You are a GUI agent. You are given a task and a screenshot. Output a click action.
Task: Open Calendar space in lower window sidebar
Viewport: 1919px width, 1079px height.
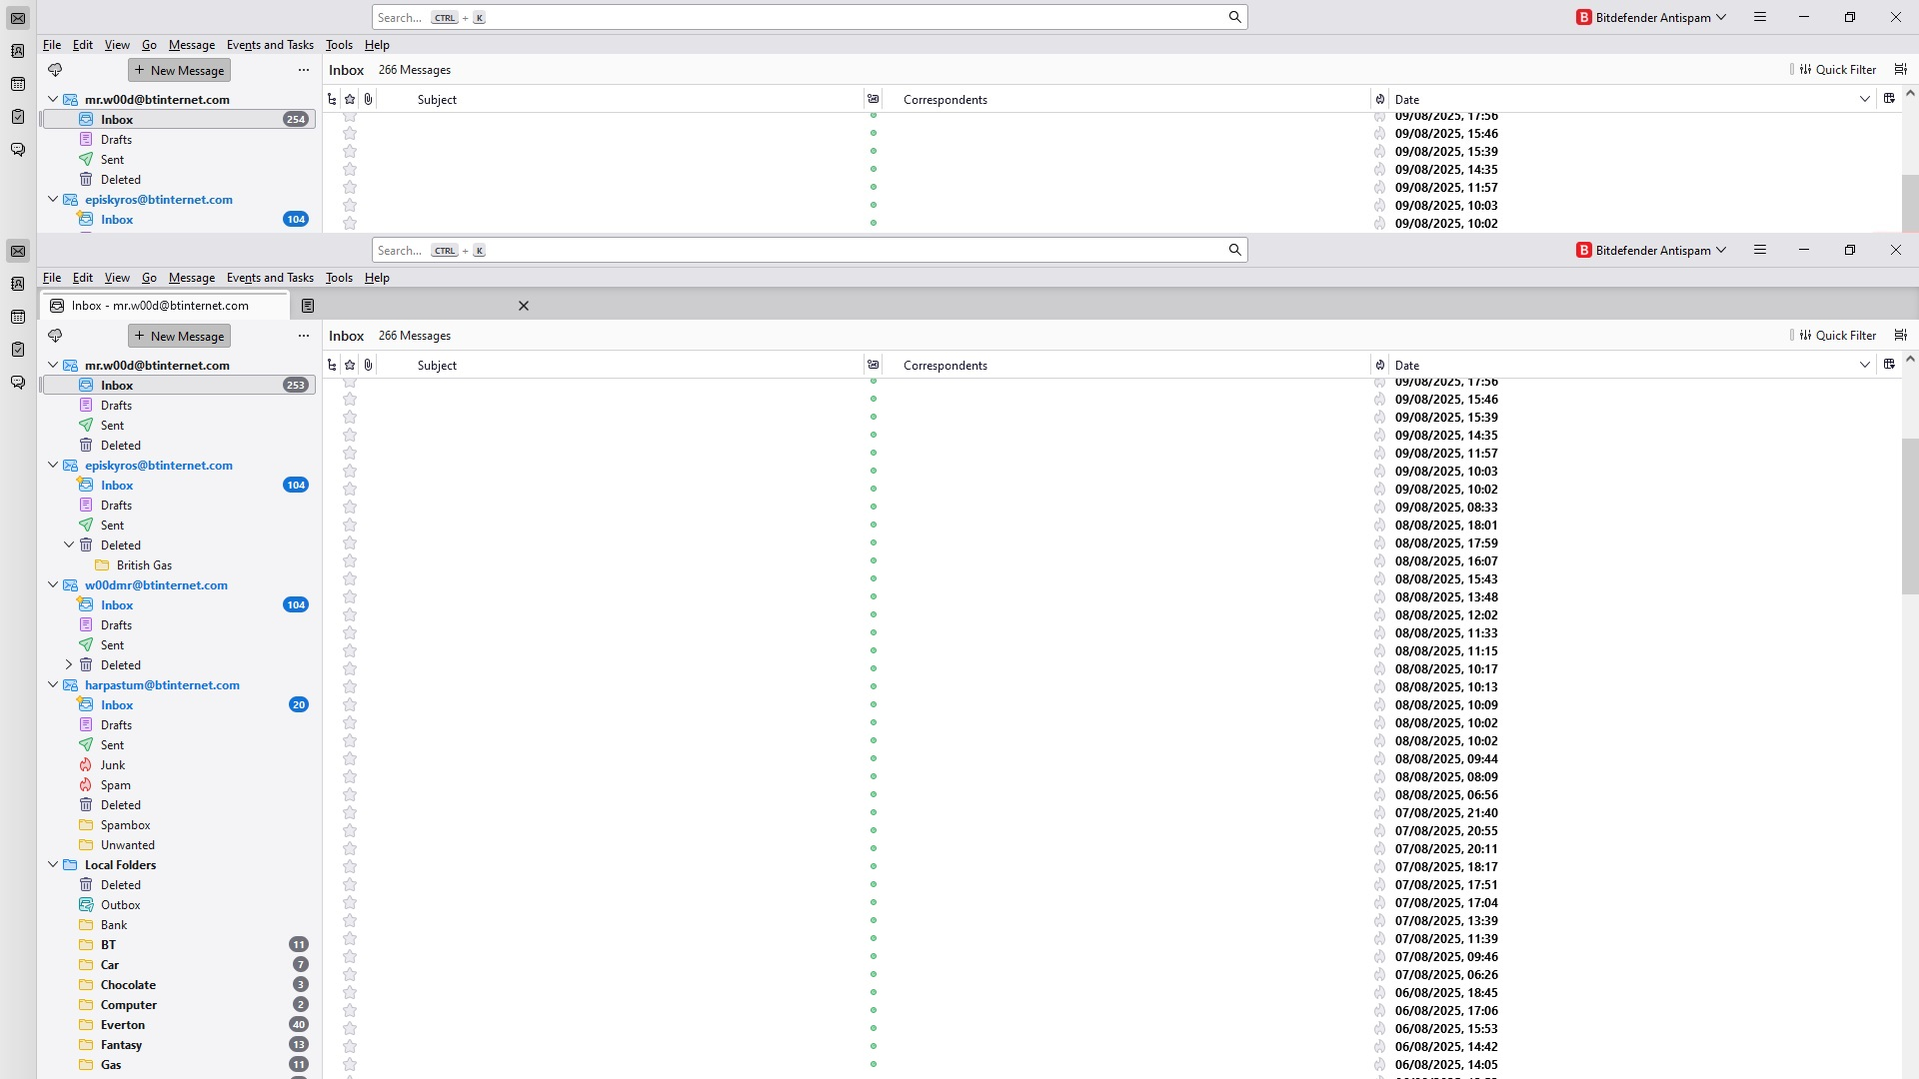click(x=18, y=317)
